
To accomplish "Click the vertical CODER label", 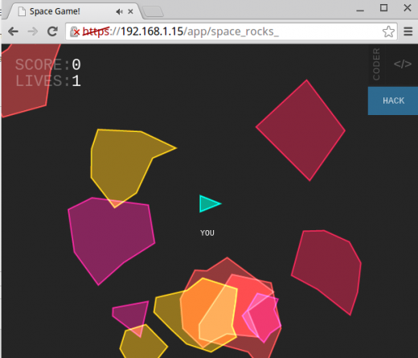I will click(376, 64).
